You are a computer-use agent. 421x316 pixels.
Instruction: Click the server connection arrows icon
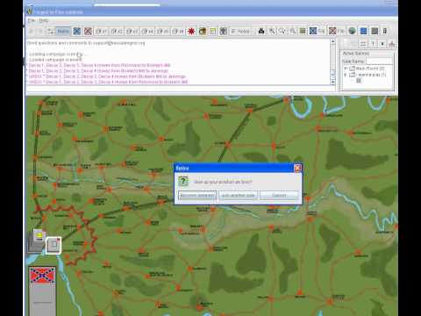coord(51,31)
